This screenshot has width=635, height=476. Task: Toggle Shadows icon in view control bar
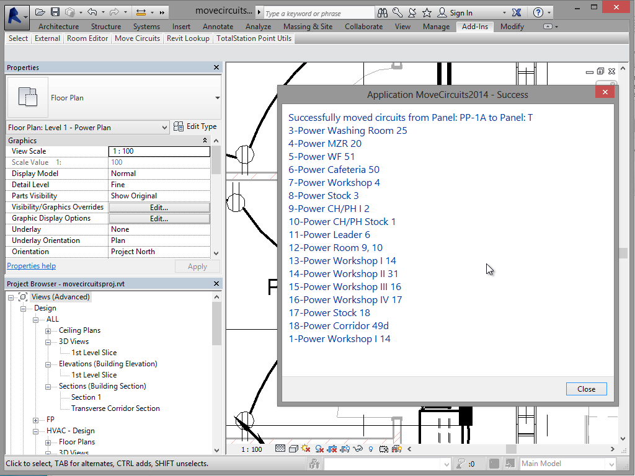pyautogui.click(x=319, y=449)
